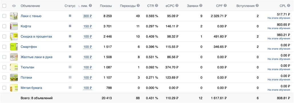Click the stopped status square for Кофта
Screen dimensions: 294x103
point(70,26)
